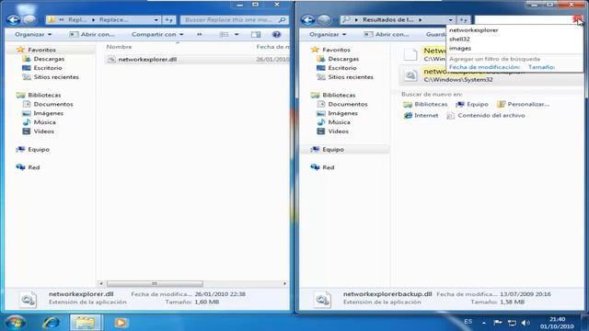
Task: Open the Windows Start menu
Action: tap(16, 323)
